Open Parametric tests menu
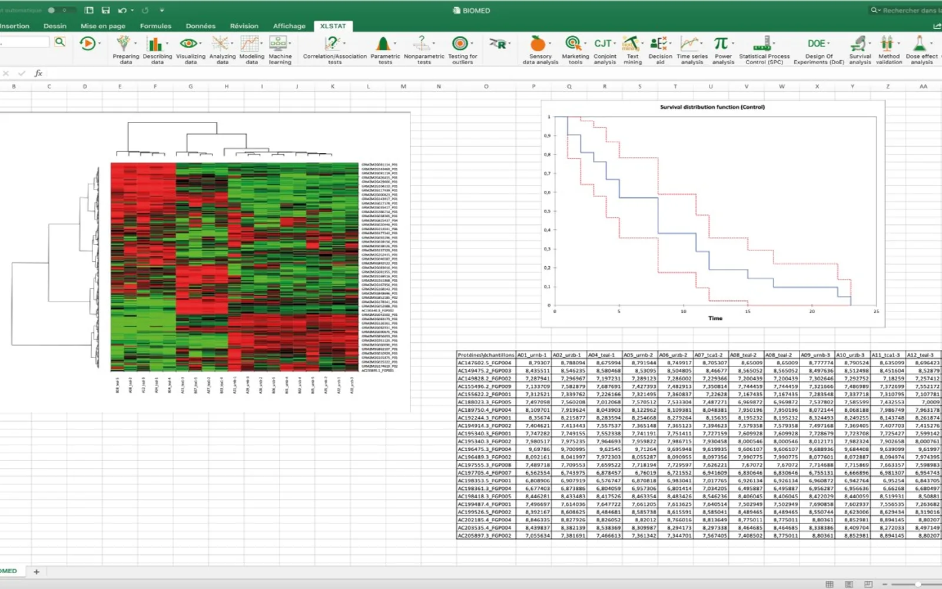The image size is (942, 589). coord(385,49)
